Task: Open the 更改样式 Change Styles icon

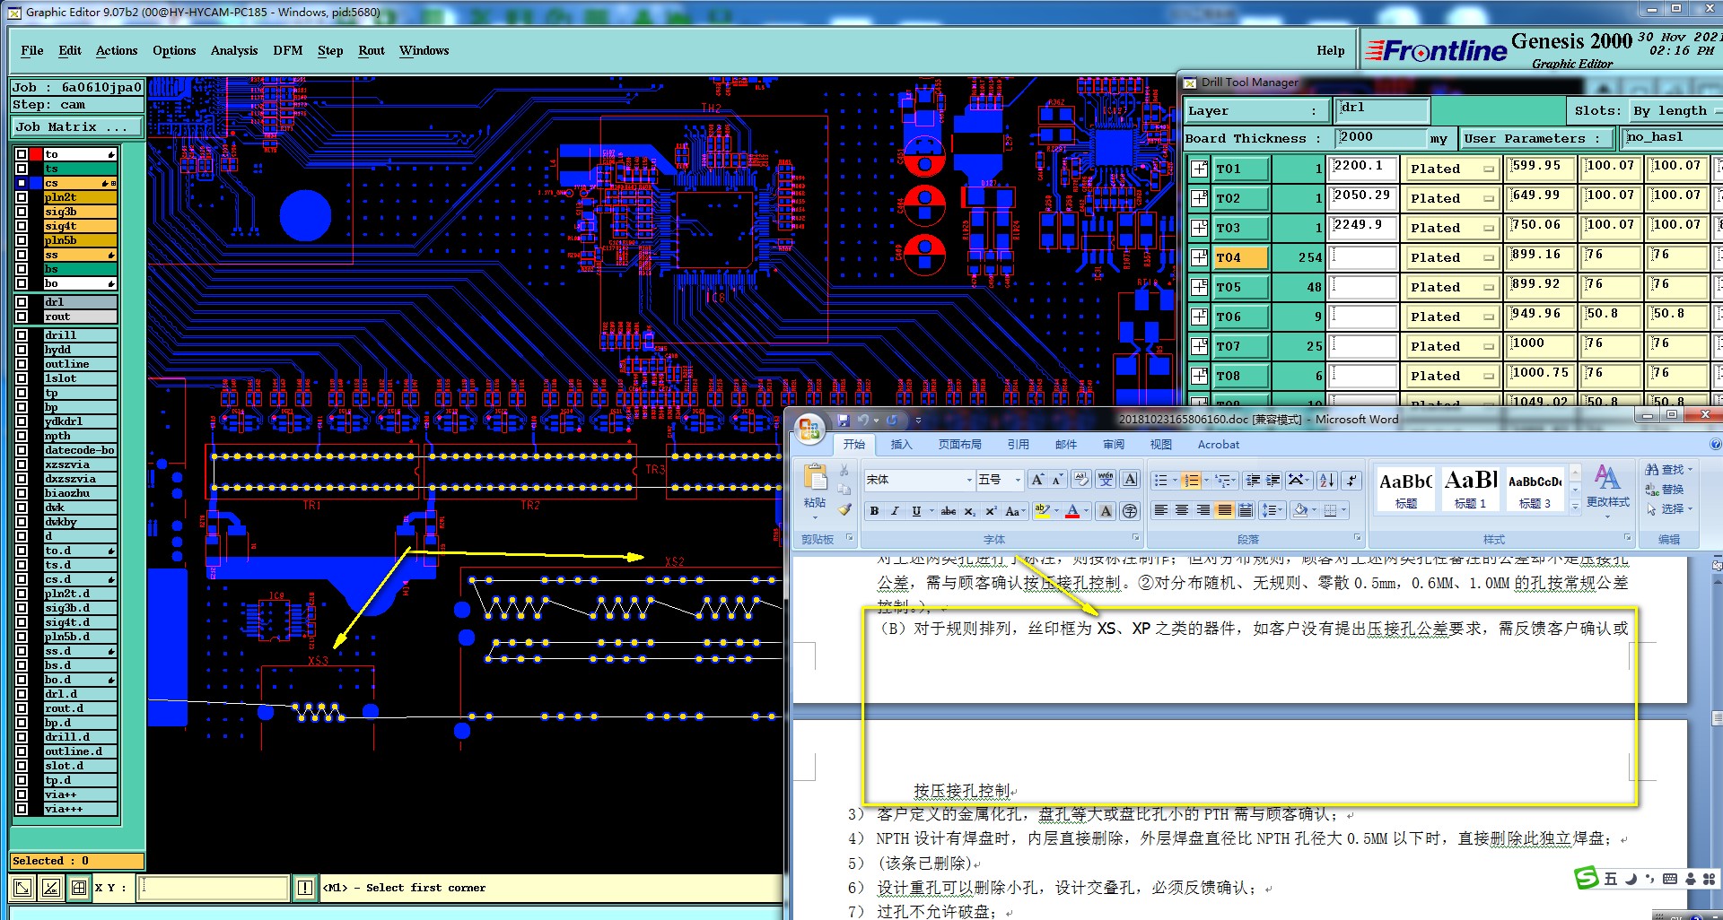Action: (1606, 486)
